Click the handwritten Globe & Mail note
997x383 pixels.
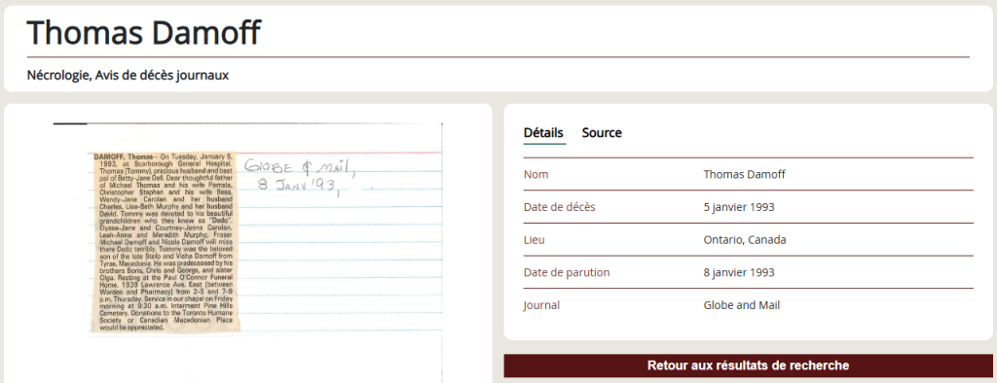(298, 167)
